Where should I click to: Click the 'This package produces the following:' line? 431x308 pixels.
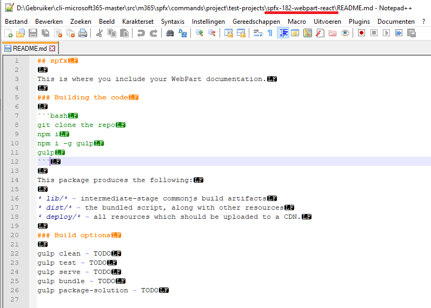[115, 180]
